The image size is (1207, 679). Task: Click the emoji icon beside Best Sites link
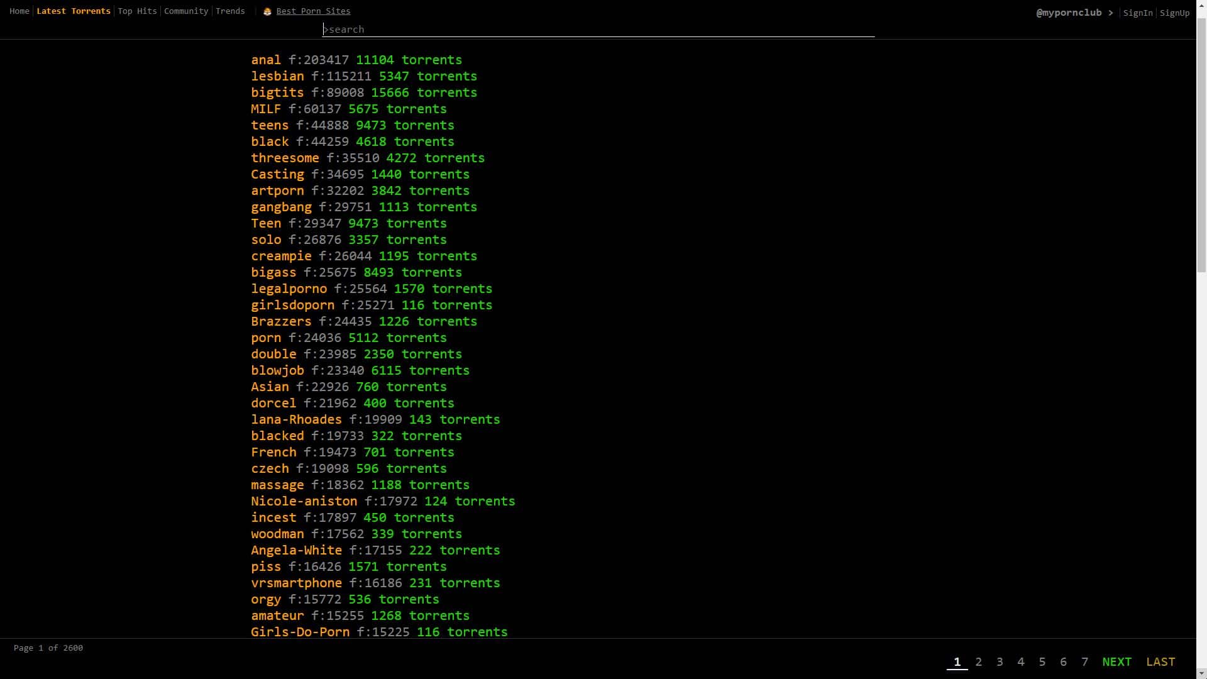click(267, 11)
